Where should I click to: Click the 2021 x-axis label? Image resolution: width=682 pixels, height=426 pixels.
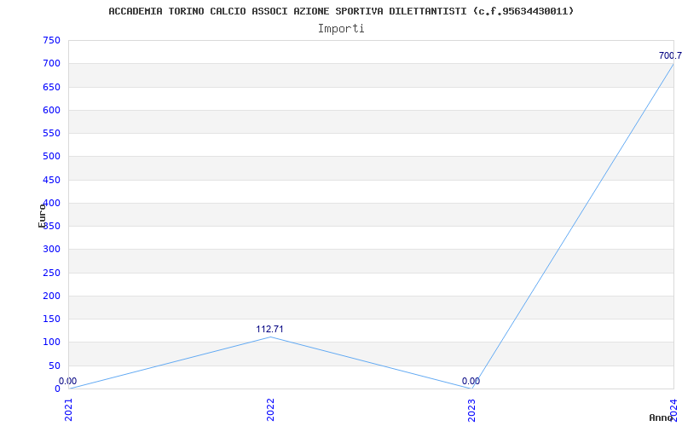pyautogui.click(x=68, y=410)
